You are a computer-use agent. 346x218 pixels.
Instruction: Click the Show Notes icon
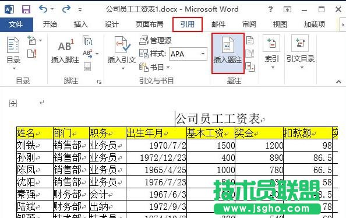(x=87, y=66)
